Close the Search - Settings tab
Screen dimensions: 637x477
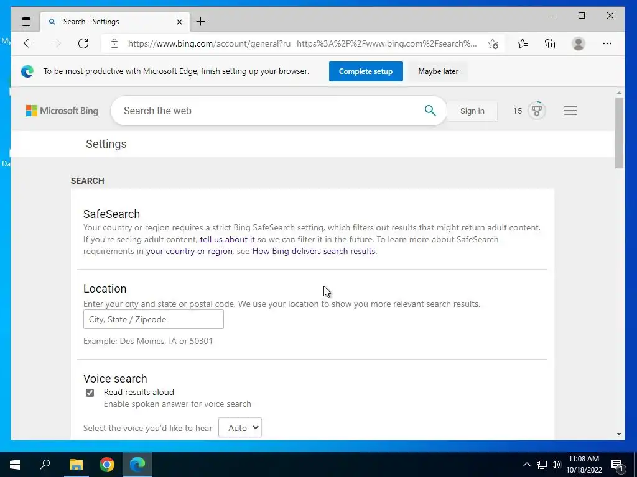pyautogui.click(x=179, y=22)
